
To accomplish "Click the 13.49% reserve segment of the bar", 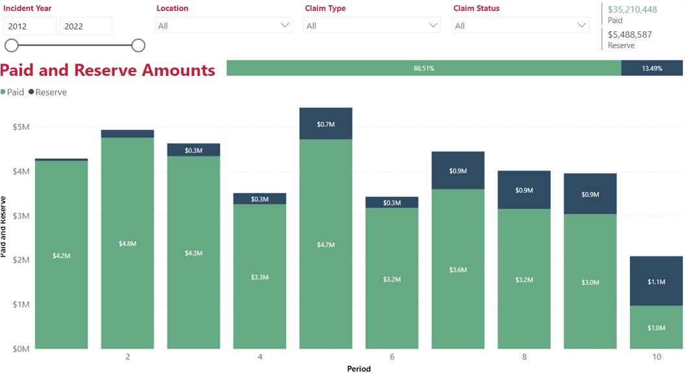I will coord(652,68).
